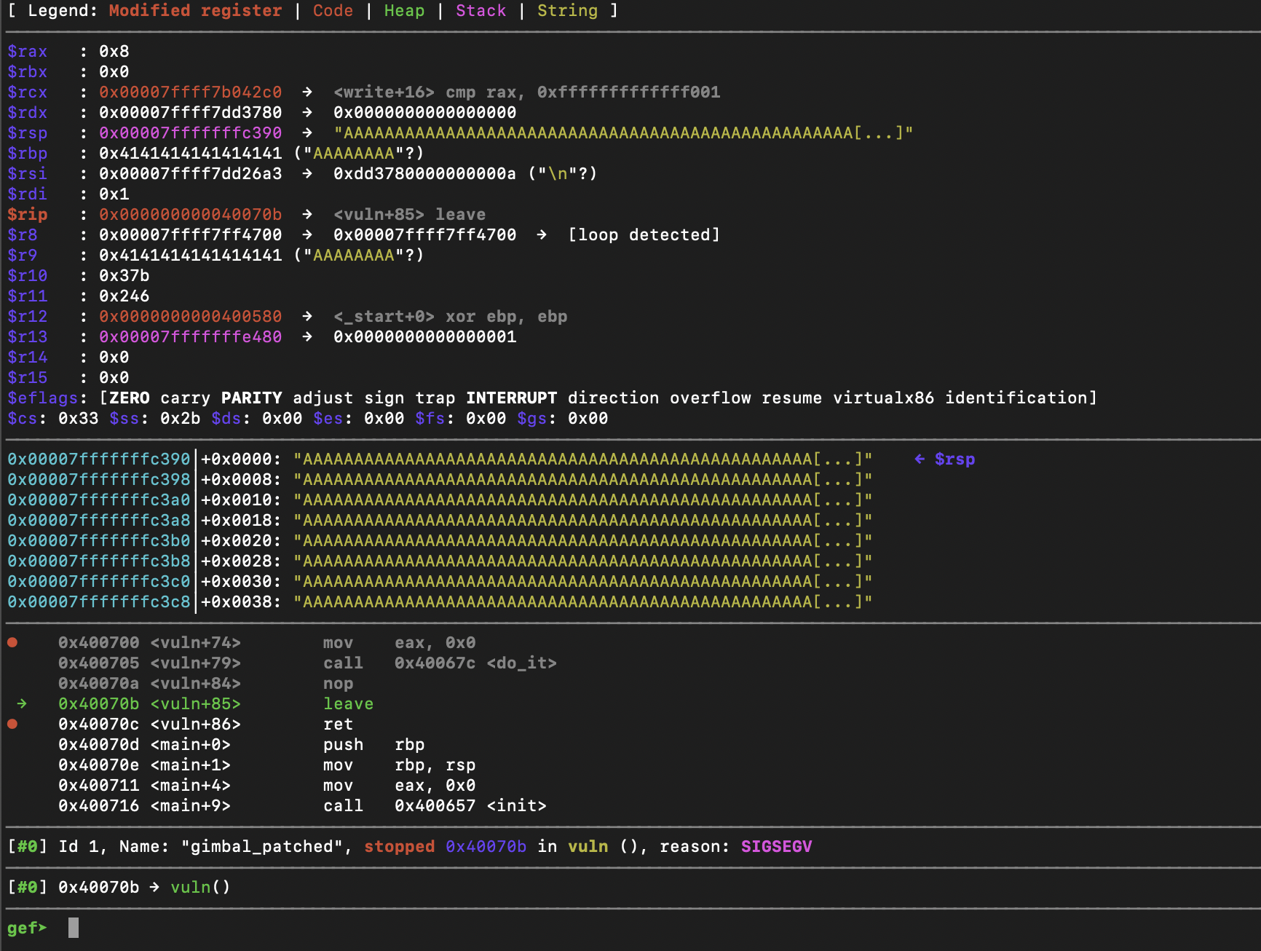Click the String legend label
This screenshot has height=951, width=1261.
(x=568, y=11)
